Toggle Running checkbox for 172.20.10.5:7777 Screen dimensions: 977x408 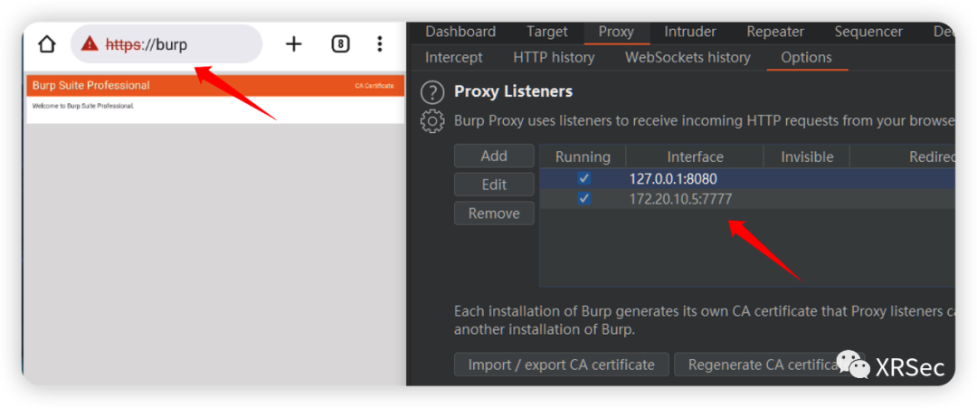(x=583, y=198)
